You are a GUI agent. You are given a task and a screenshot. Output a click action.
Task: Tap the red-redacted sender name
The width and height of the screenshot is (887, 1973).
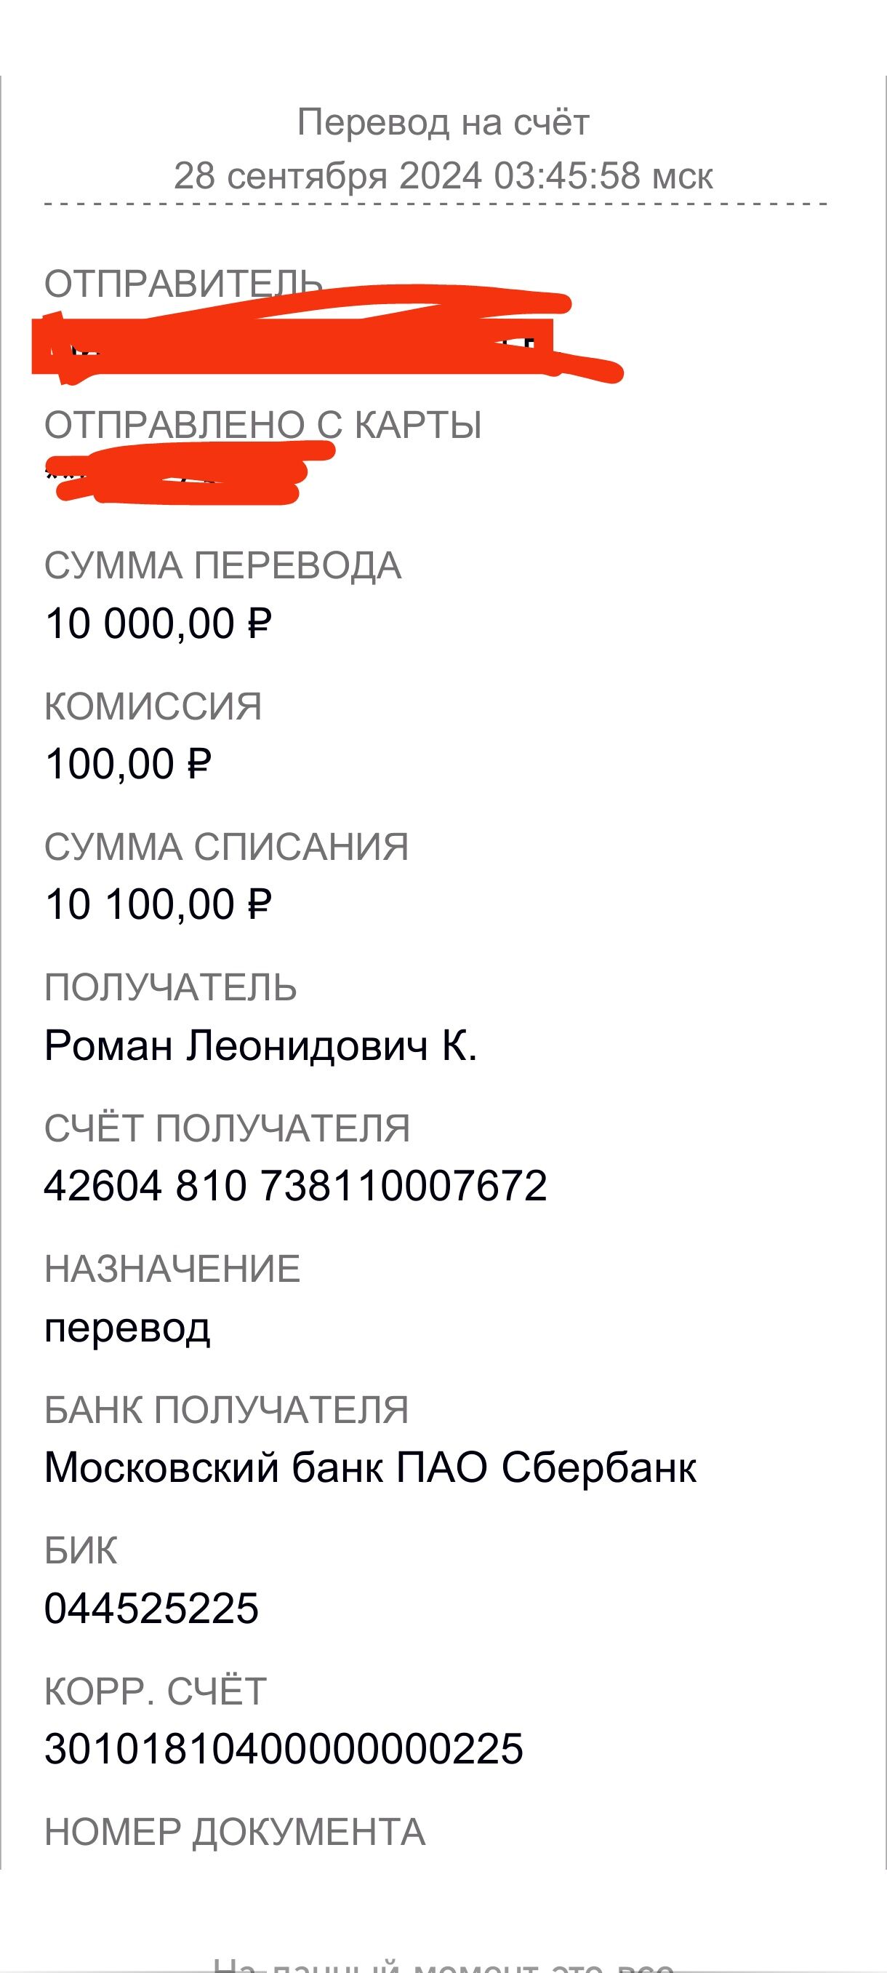point(306,345)
